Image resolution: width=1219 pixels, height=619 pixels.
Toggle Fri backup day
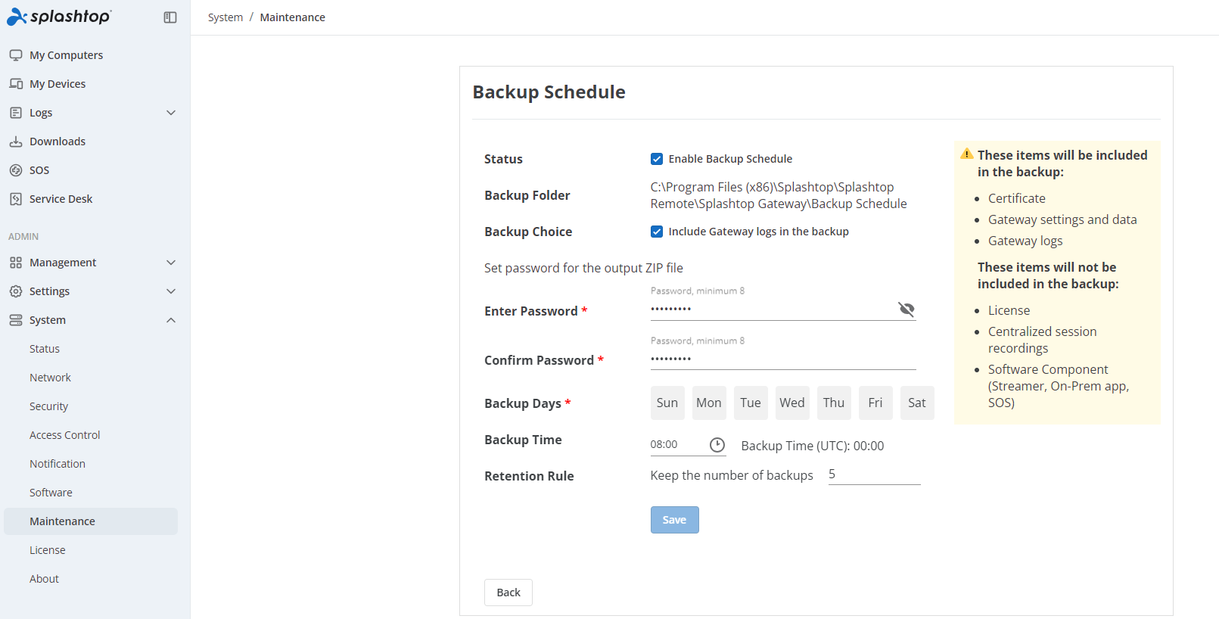[875, 403]
